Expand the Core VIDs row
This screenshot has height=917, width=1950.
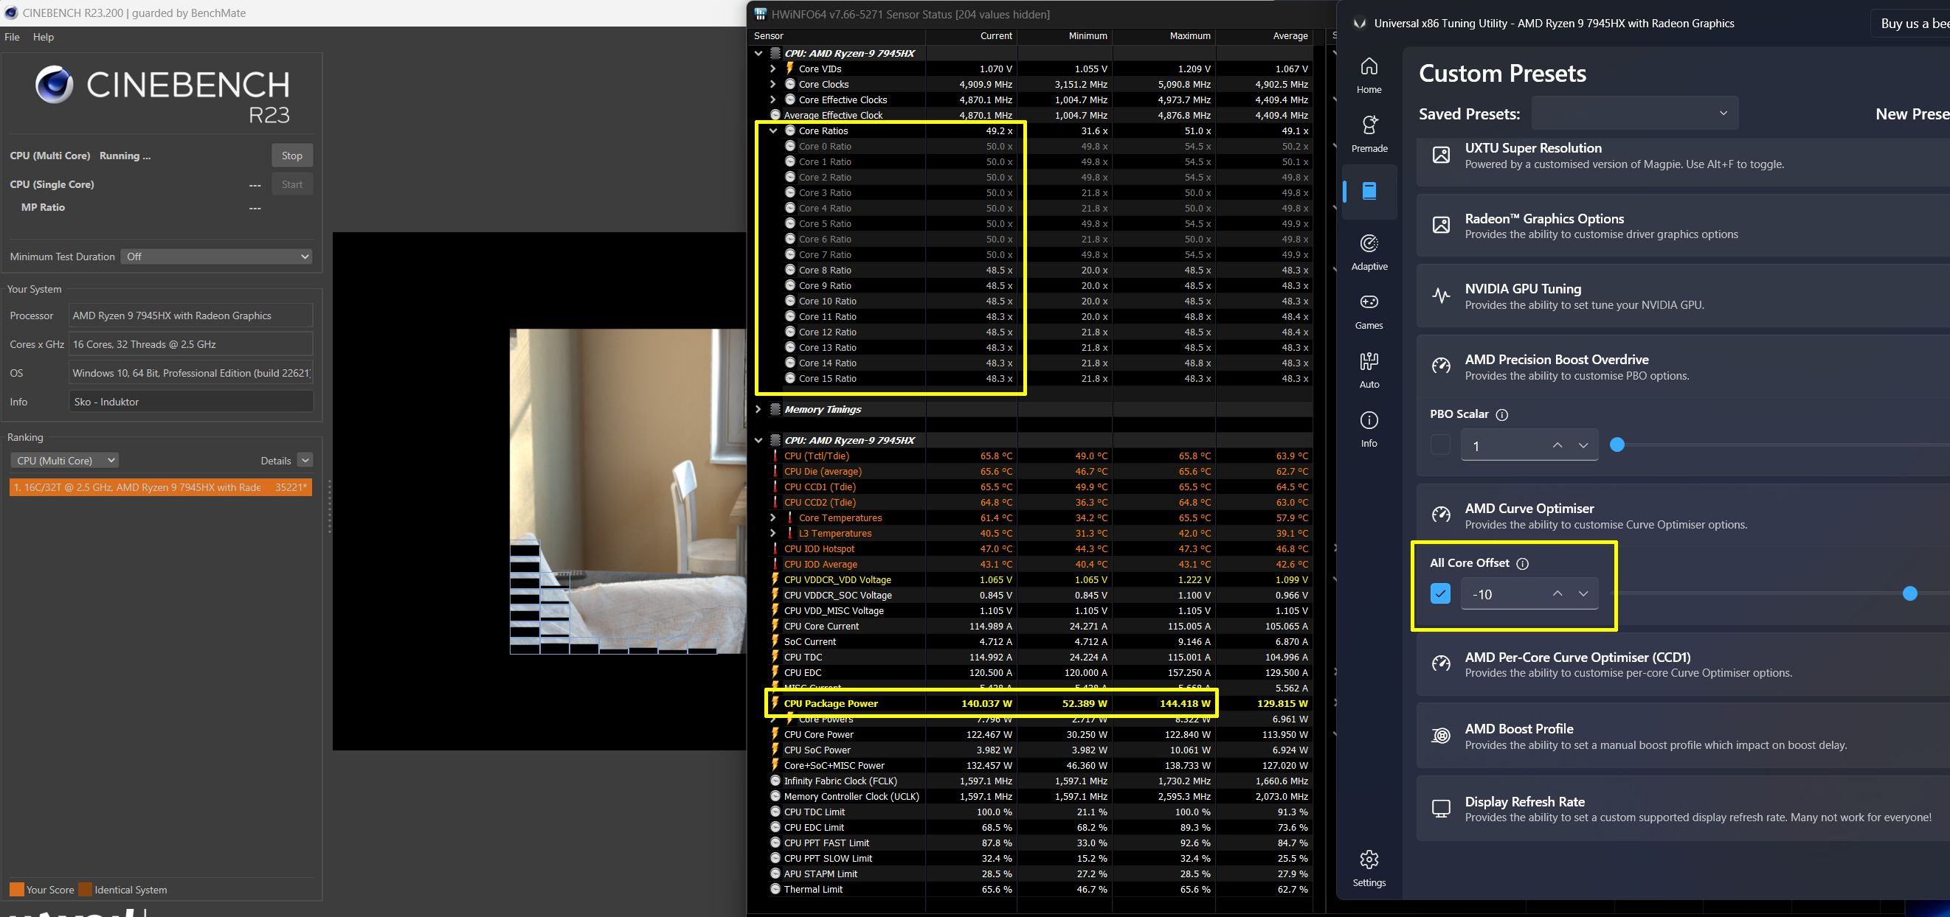pos(773,69)
